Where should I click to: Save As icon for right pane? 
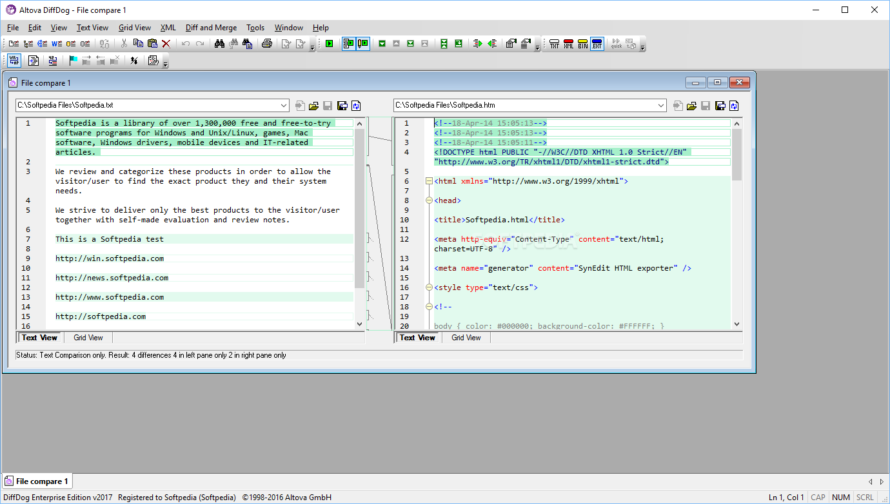720,106
